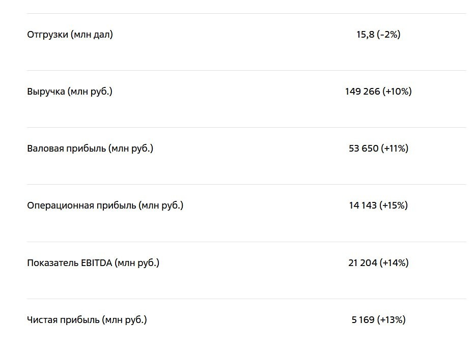Click the word 'EBITDA' in the table
This screenshot has width=474, height=352.
pos(96,263)
